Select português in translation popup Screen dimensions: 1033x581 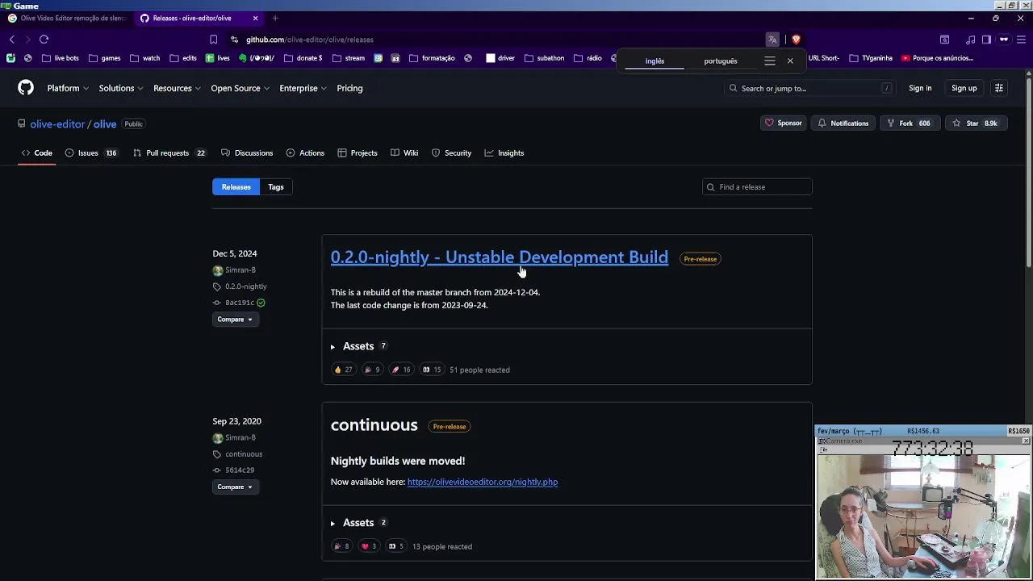pos(721,61)
